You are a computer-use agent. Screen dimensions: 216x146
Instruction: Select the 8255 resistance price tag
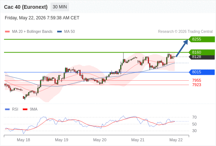pos(202,39)
